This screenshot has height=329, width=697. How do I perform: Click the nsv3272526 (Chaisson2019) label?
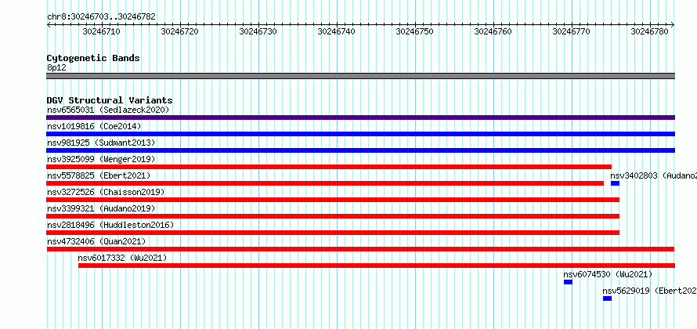[106, 192]
